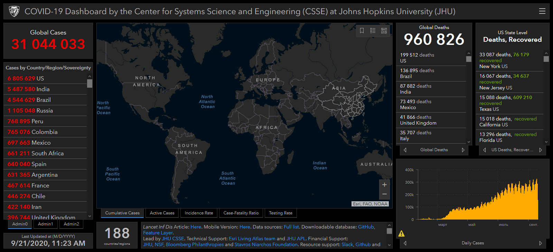The width and height of the screenshot is (553, 252).
Task: Open the Bloomberg Philanthropies link
Action: 195,244
